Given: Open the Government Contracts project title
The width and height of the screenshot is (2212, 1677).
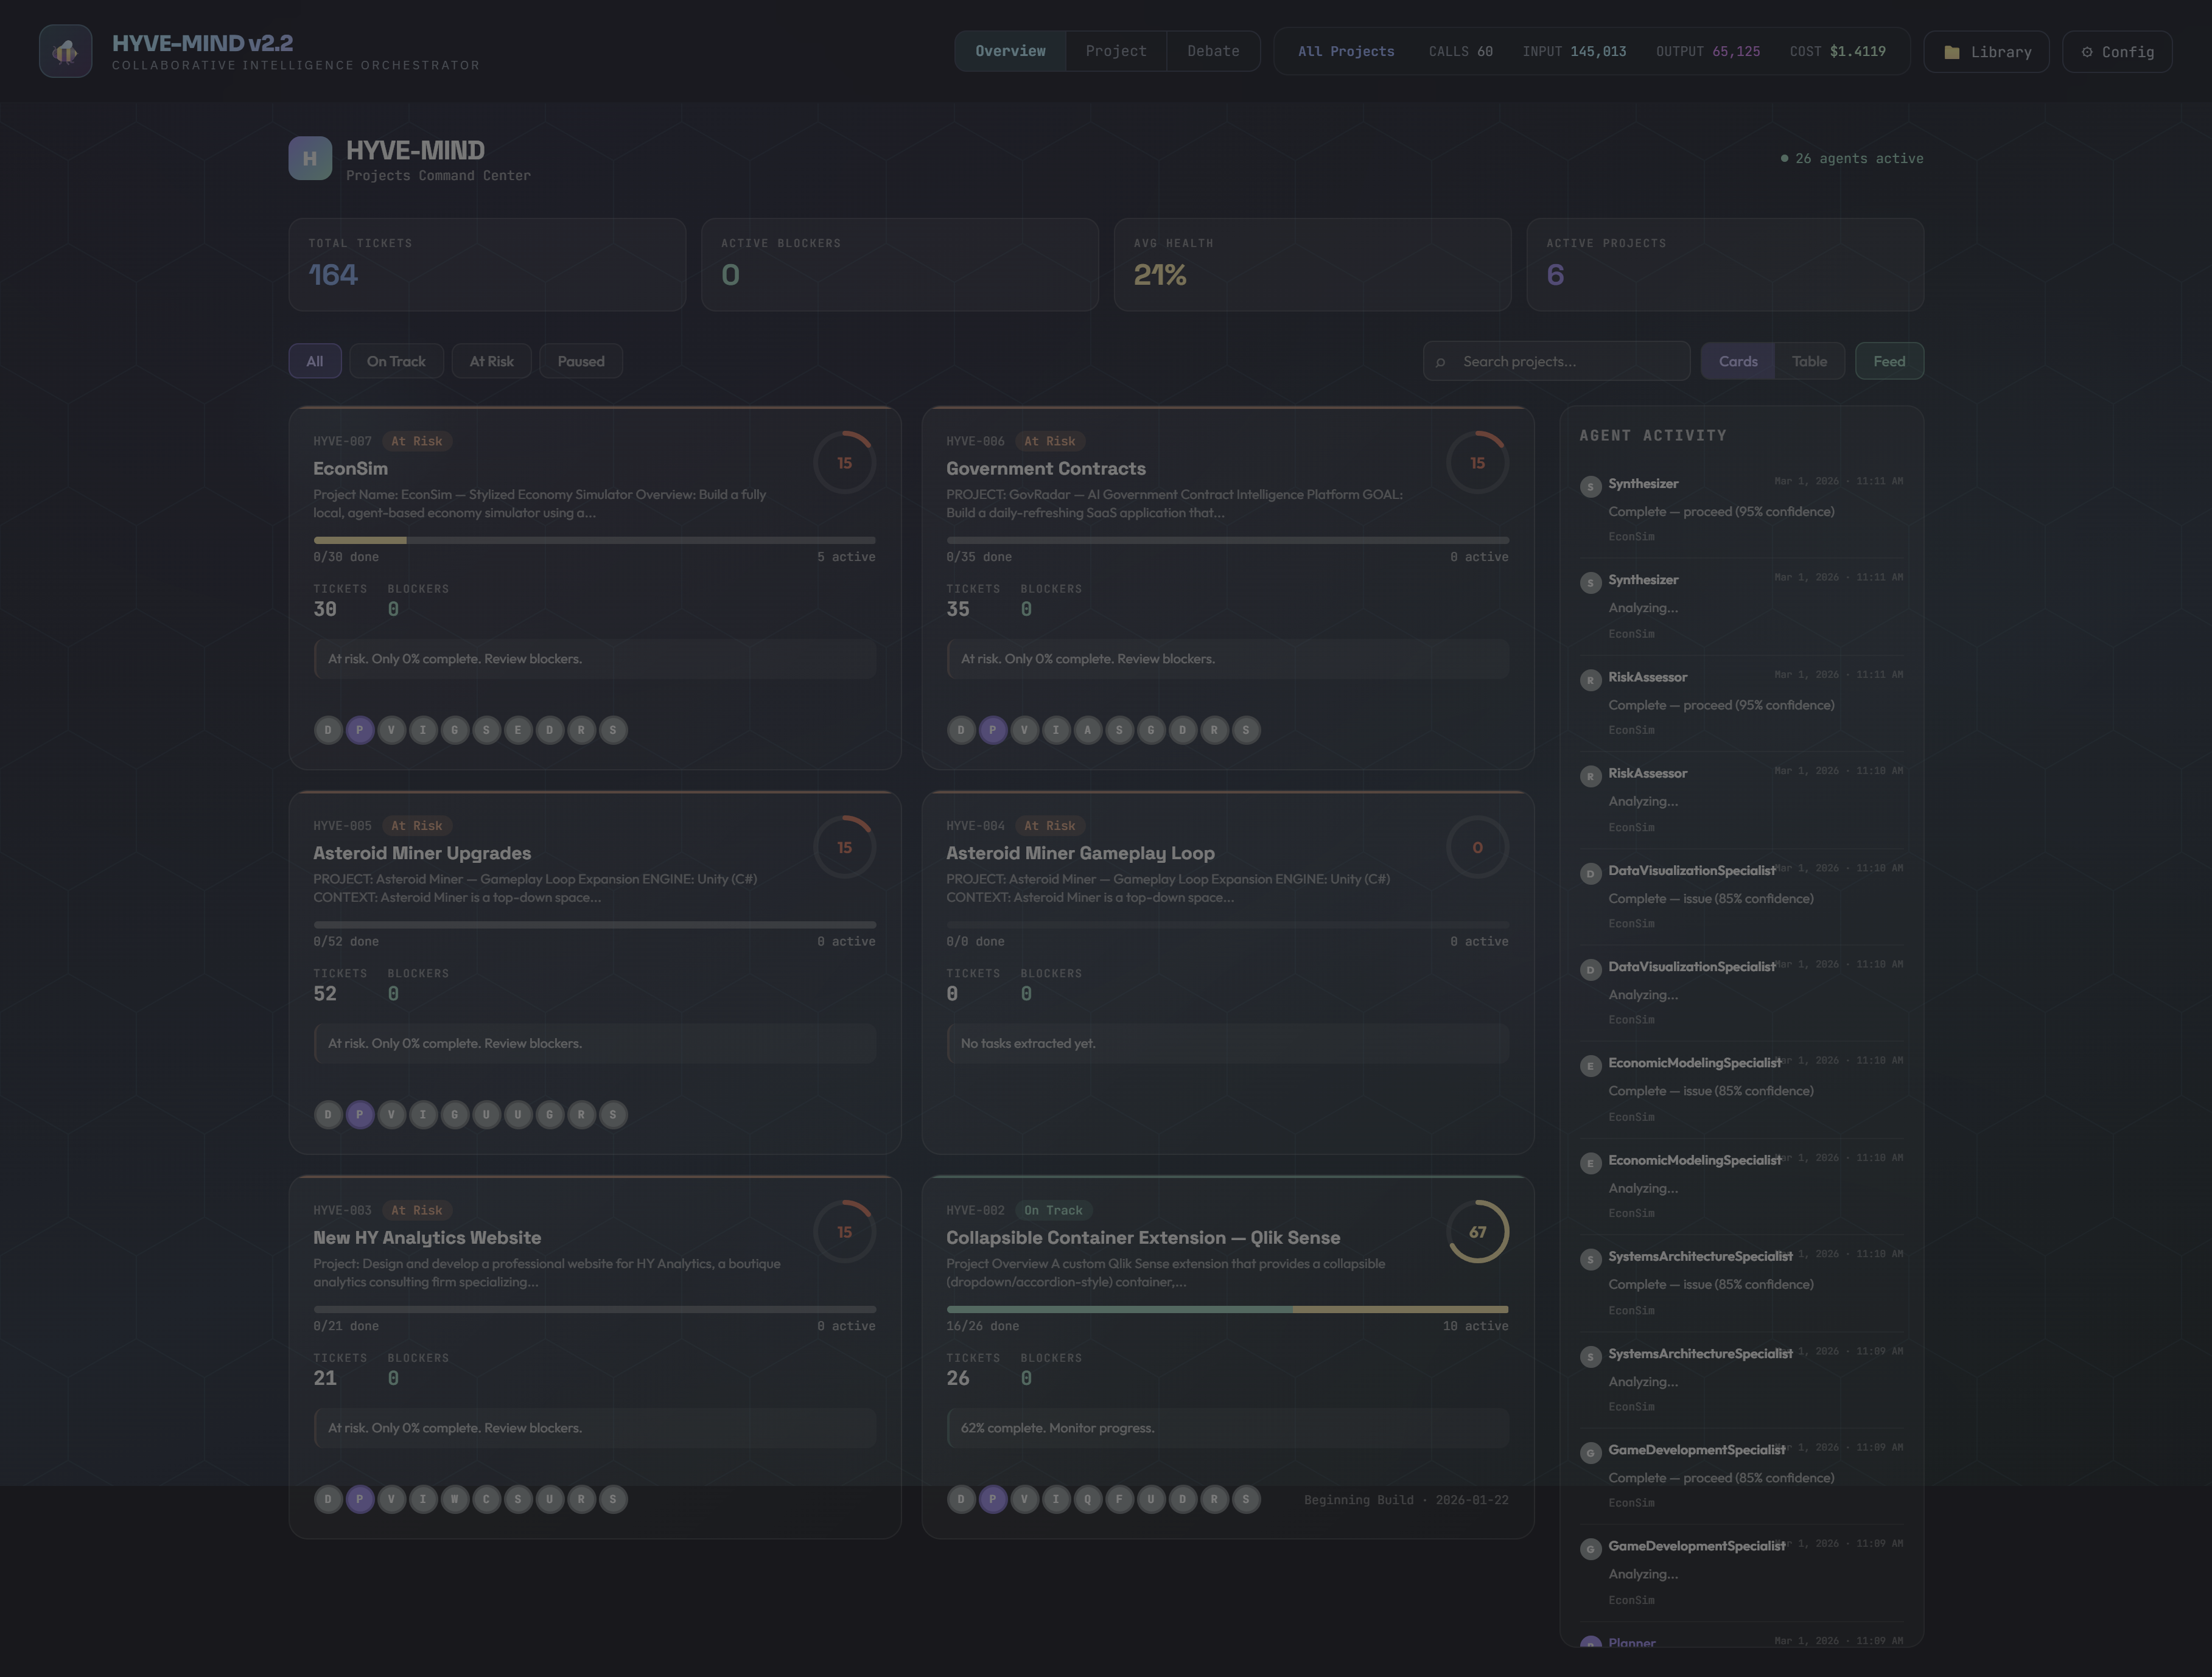Looking at the screenshot, I should pos(1046,469).
